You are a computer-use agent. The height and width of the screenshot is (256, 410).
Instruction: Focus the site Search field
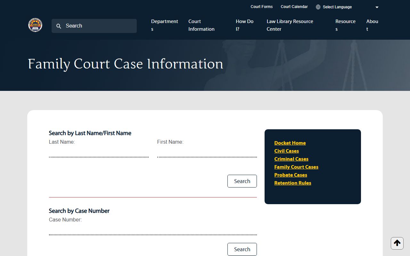pos(94,26)
